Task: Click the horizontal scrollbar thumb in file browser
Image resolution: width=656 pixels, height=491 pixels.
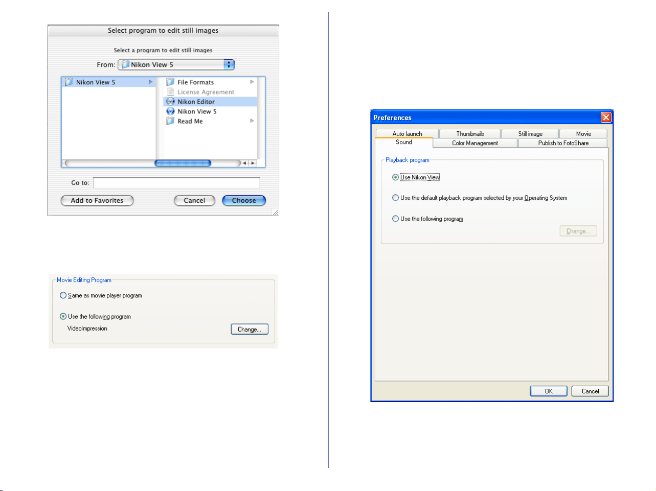Action: point(183,163)
